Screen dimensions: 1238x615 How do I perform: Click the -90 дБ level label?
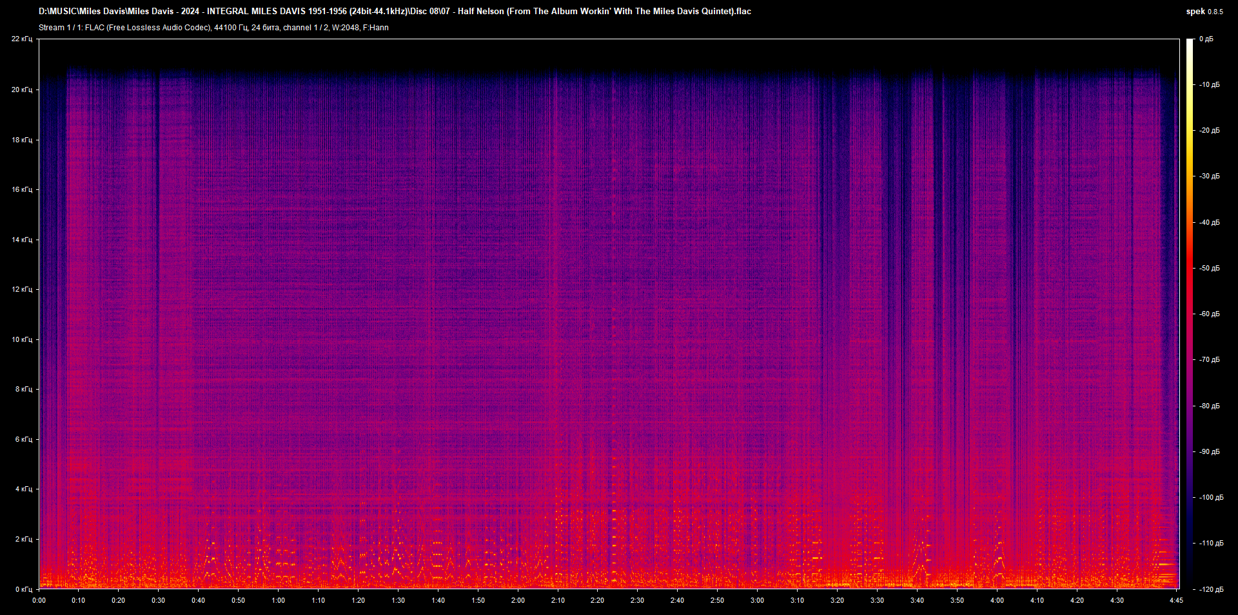pos(1209,451)
